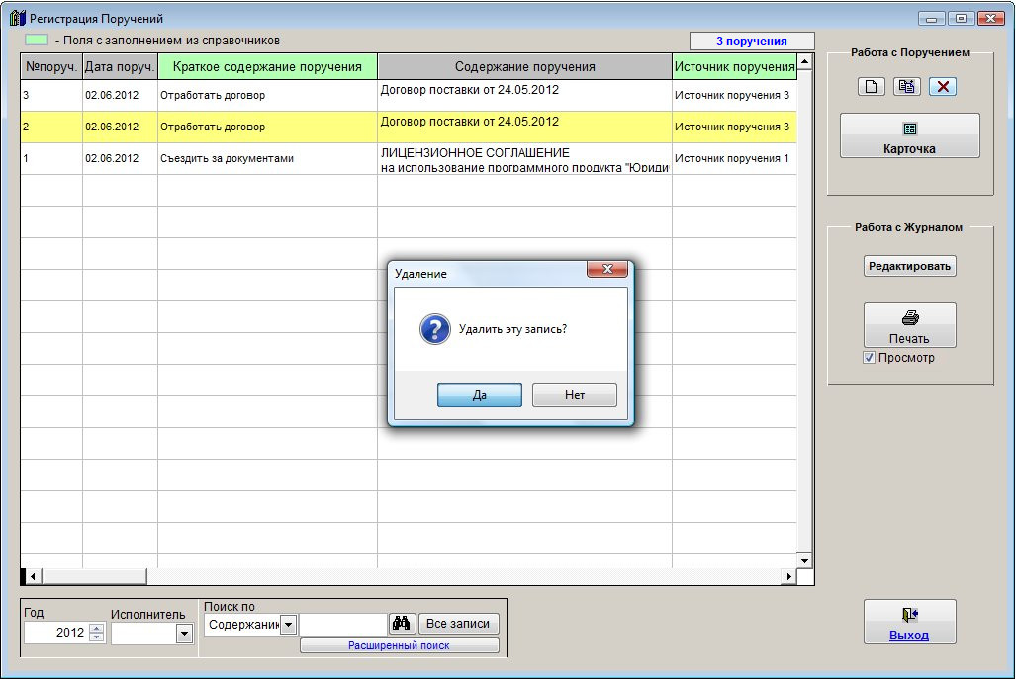Create a new assignment with blank page icon
This screenshot has height=679, width=1016.
871,86
